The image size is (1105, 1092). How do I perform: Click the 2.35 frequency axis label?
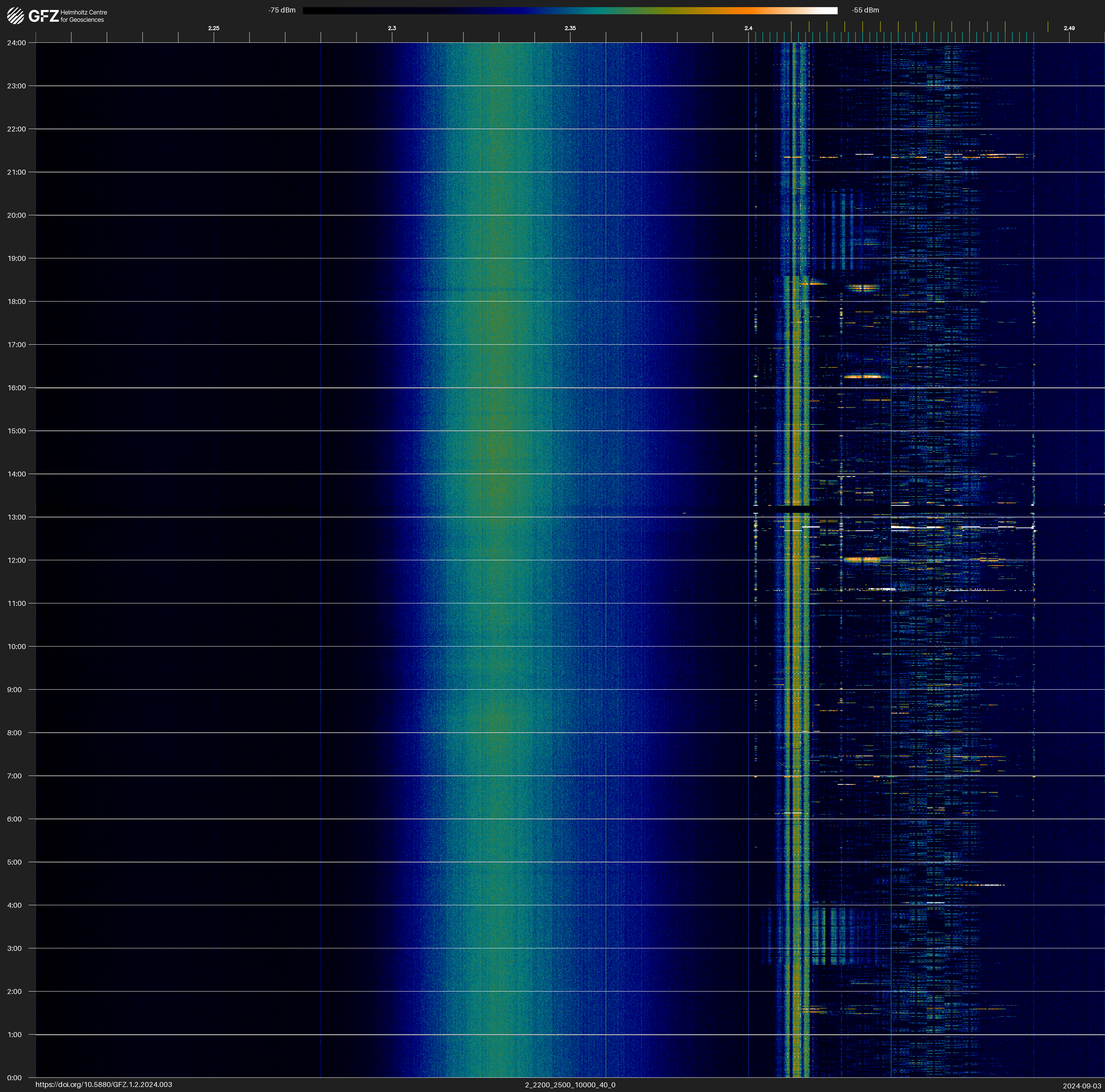pos(570,28)
